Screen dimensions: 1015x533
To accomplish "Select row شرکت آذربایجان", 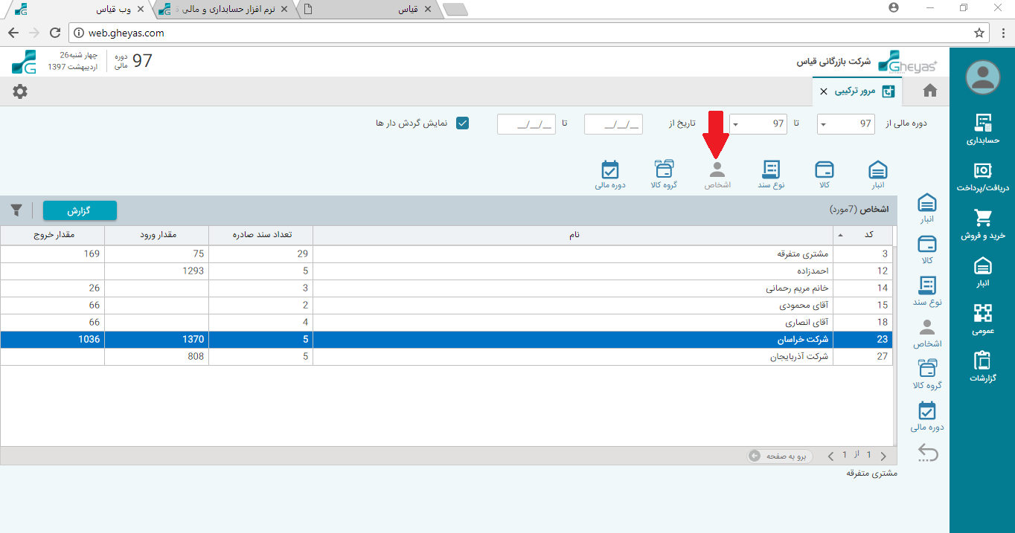I will [x=446, y=356].
